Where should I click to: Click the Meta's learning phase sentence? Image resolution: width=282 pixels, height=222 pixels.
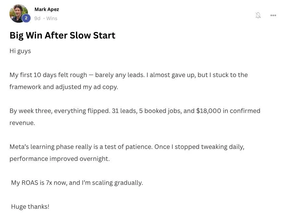[81, 147]
